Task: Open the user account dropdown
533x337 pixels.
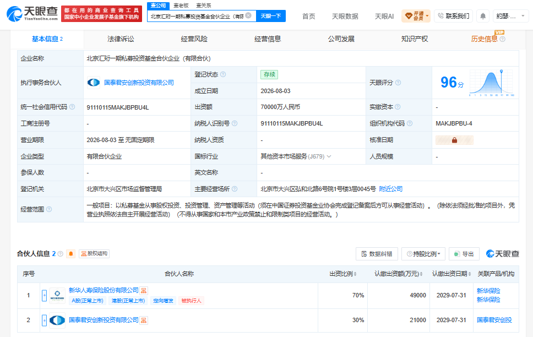Action: (510, 16)
